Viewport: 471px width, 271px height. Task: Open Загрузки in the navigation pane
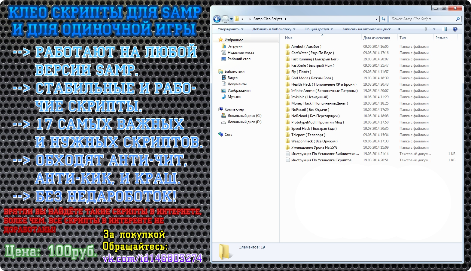235,46
